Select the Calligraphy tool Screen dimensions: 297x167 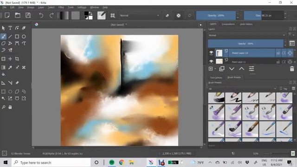pos(24,28)
